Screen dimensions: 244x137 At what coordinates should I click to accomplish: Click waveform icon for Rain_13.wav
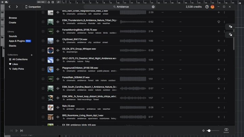(58, 108)
